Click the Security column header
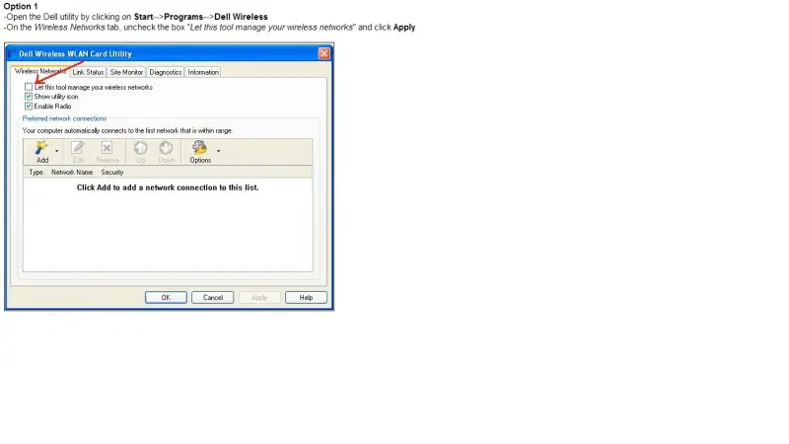Image resolution: width=789 pixels, height=444 pixels. pos(112,172)
